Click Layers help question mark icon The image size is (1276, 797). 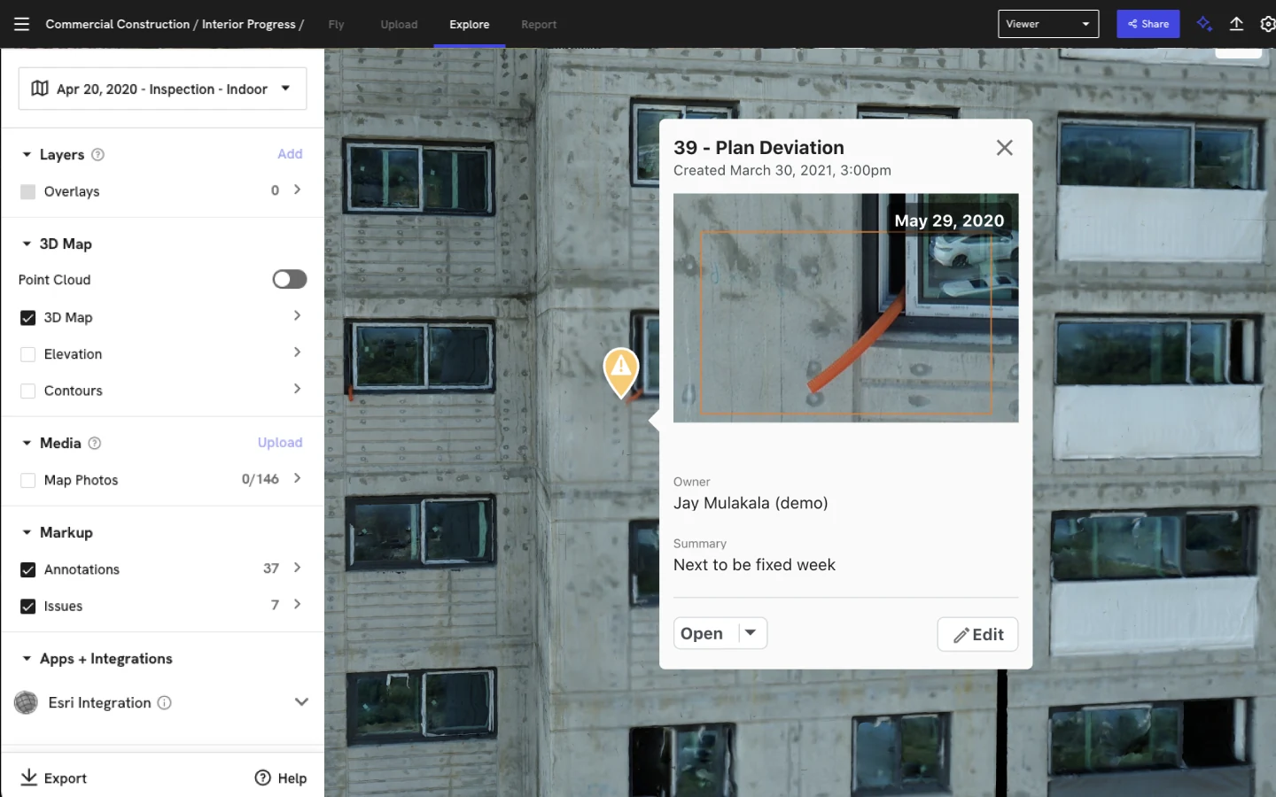(98, 154)
